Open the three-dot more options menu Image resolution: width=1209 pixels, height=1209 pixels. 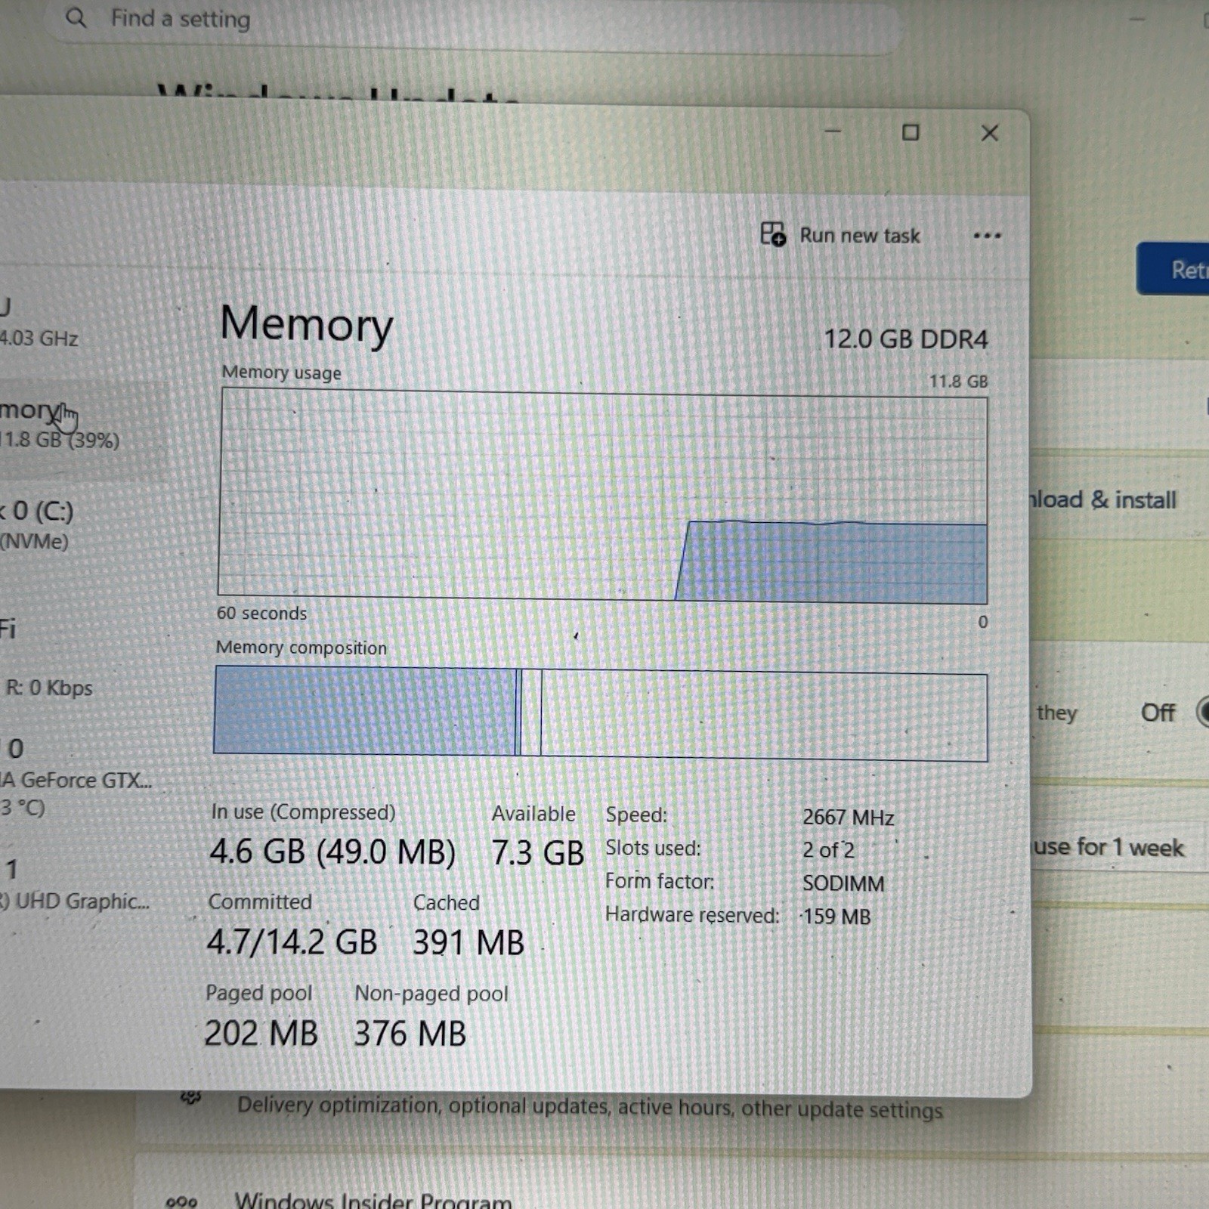(x=987, y=236)
